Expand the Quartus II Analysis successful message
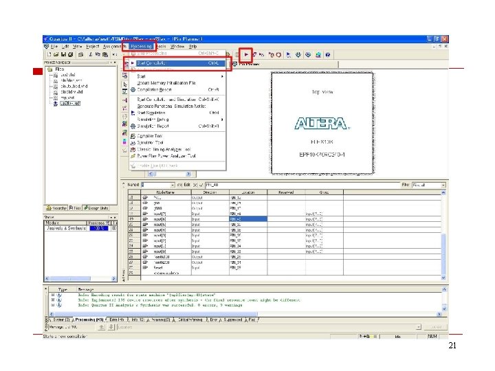495x371 pixels. click(x=53, y=305)
